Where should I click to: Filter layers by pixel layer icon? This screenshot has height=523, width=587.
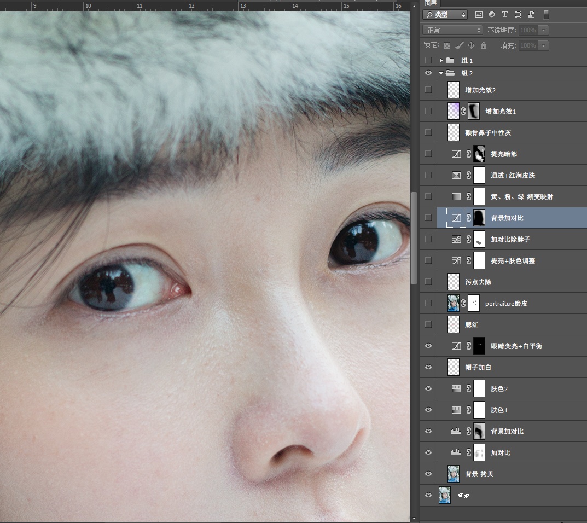pos(479,15)
